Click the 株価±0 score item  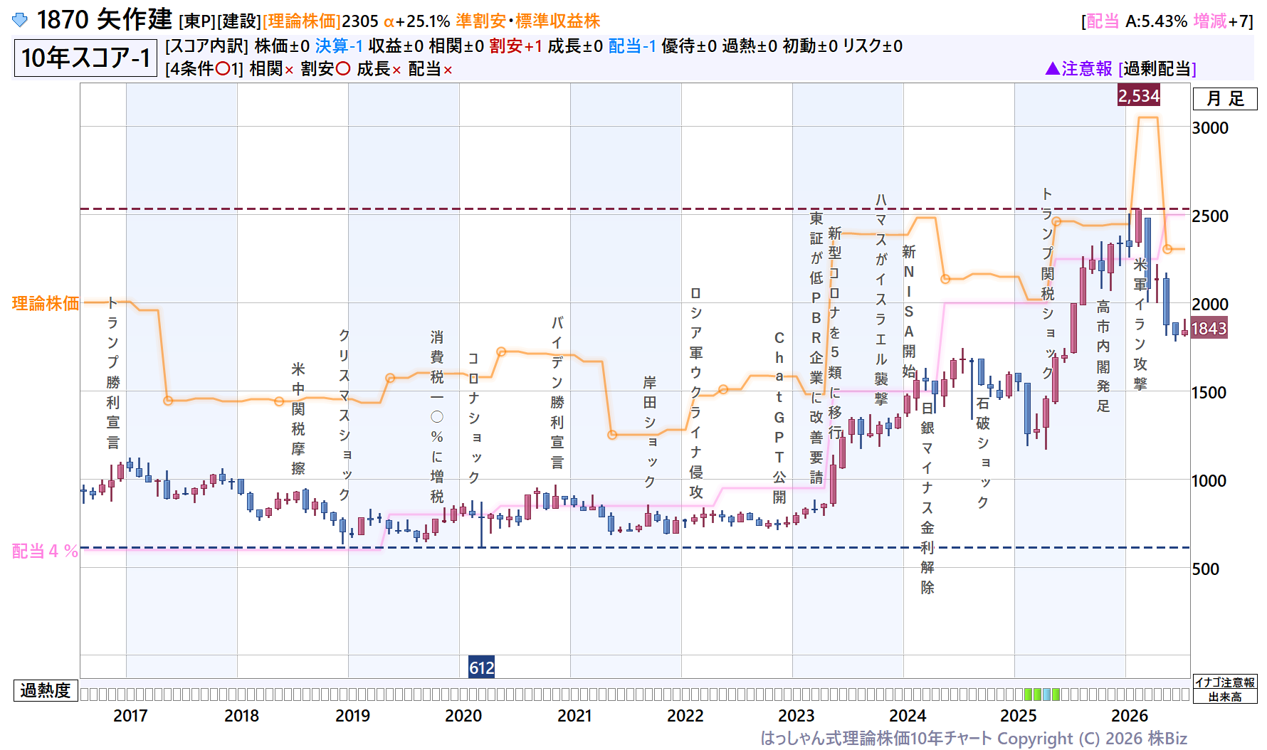click(x=282, y=46)
